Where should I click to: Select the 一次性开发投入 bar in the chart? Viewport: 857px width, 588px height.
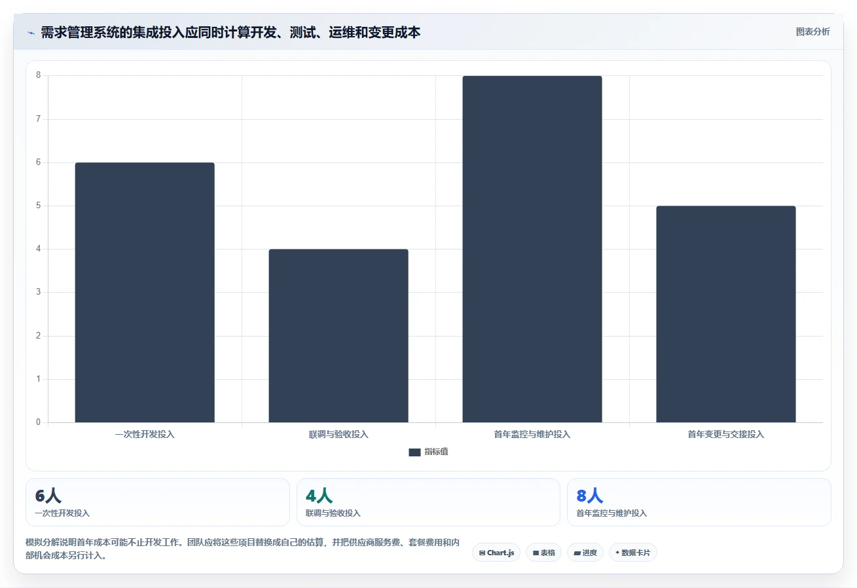click(x=145, y=292)
